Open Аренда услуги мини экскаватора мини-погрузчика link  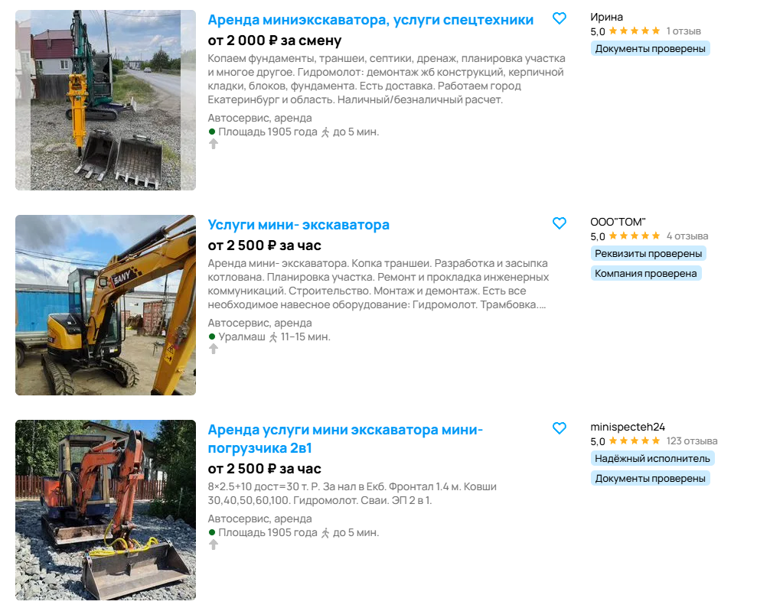coord(345,439)
